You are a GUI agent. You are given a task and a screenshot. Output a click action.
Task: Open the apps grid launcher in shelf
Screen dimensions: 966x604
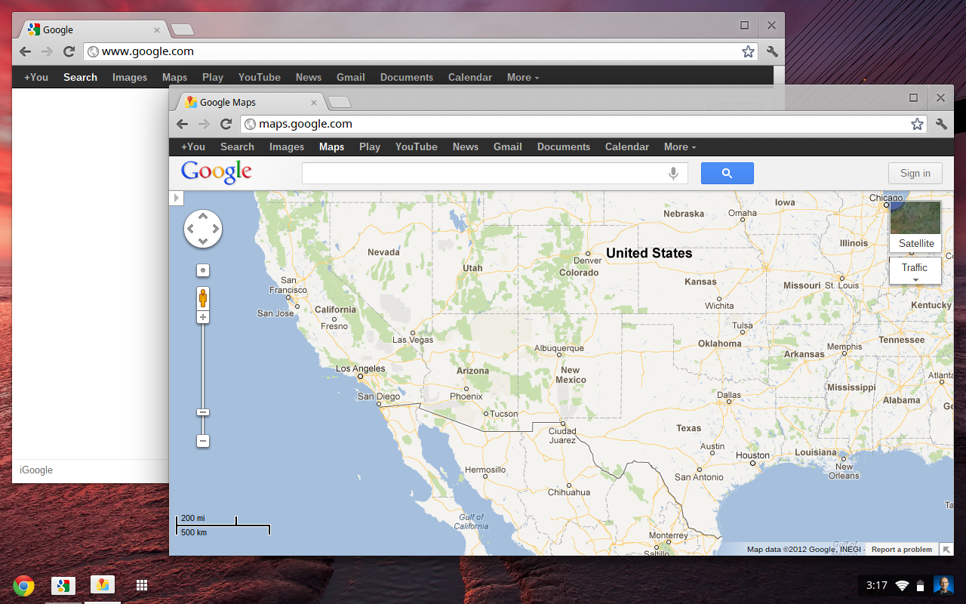tap(141, 585)
